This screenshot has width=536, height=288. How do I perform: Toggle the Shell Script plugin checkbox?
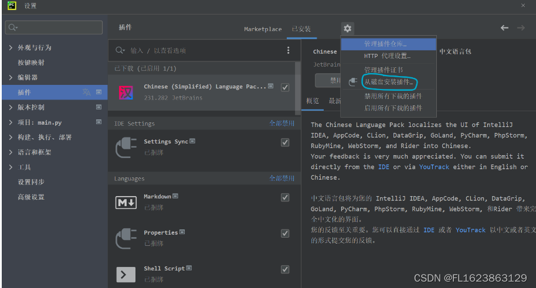click(x=285, y=270)
